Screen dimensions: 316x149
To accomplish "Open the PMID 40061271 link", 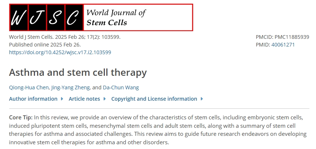I will (283, 45).
